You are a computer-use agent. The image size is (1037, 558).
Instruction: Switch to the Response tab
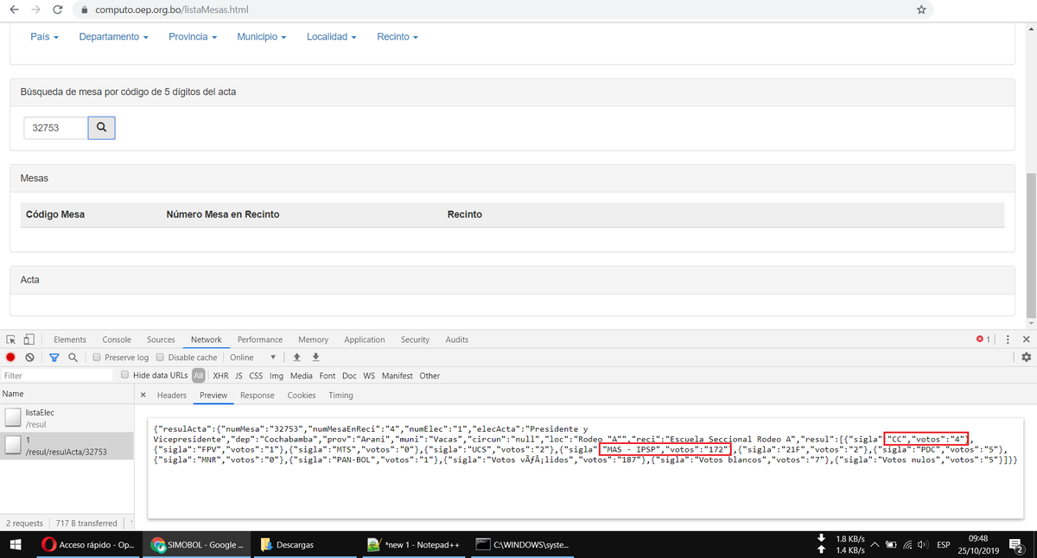coord(257,395)
